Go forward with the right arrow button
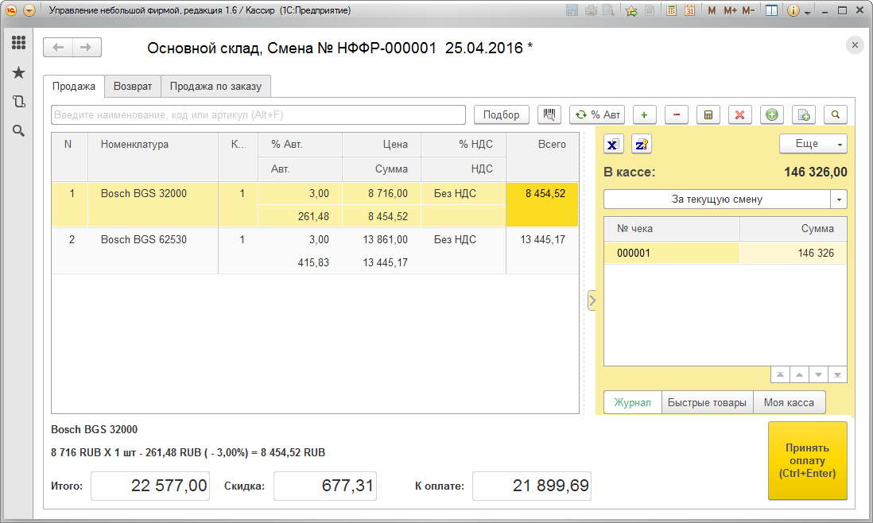This screenshot has height=523, width=873. coord(87,48)
